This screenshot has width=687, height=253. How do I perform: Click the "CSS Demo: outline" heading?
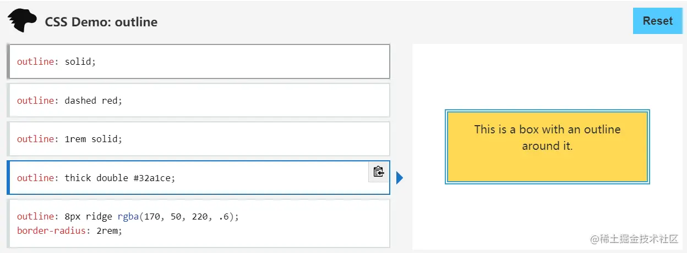tap(101, 22)
